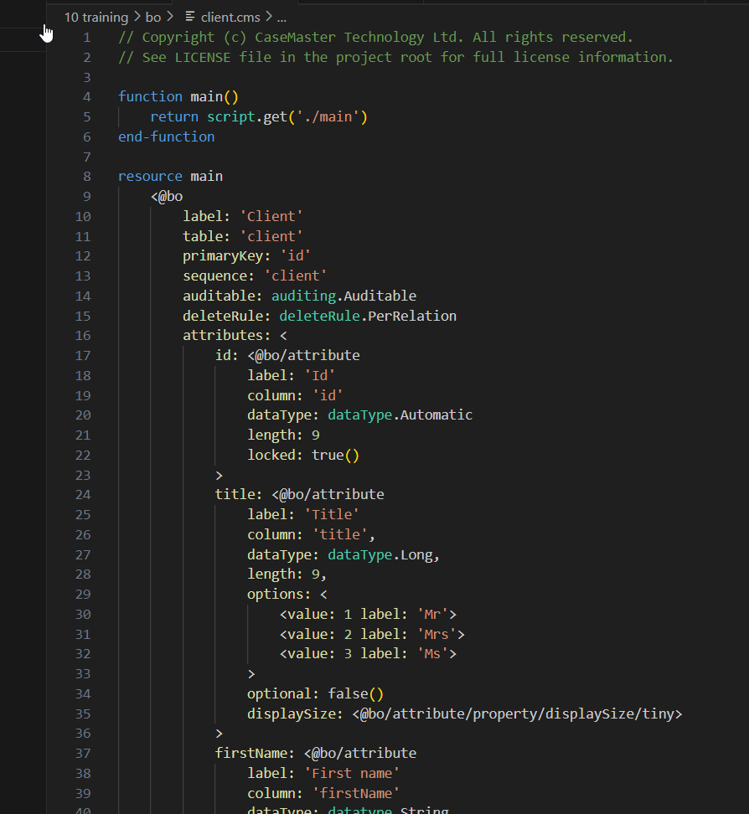Viewport: 749px width, 814px height.
Task: Click line number 24 in the gutter
Action: click(84, 494)
